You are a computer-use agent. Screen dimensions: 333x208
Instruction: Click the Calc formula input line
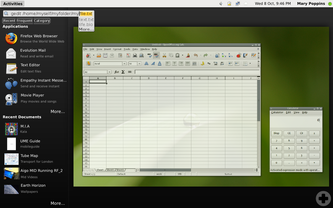[x=197, y=72]
